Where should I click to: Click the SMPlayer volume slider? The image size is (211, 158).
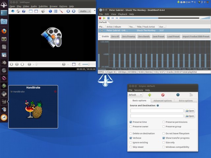(88, 64)
